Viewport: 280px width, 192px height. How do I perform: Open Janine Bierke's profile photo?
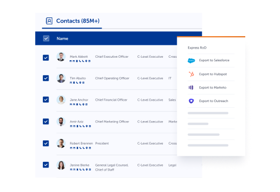point(61,165)
